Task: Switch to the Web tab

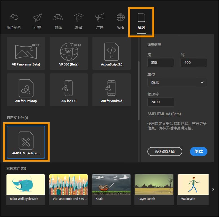Action: coord(121,22)
